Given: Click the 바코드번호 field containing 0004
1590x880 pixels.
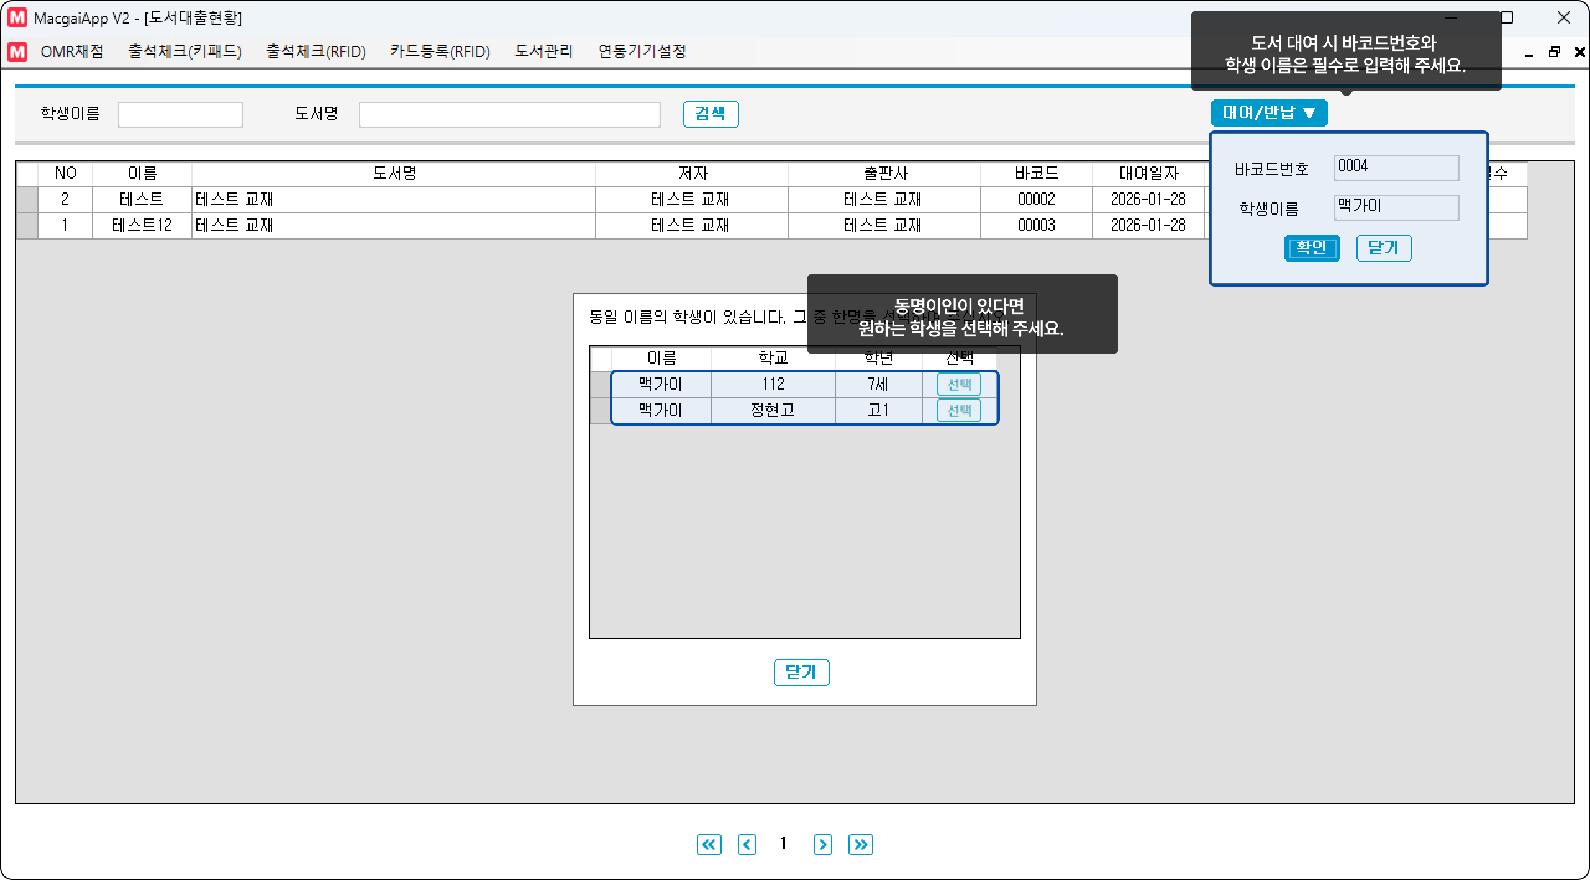Looking at the screenshot, I should coord(1396,168).
